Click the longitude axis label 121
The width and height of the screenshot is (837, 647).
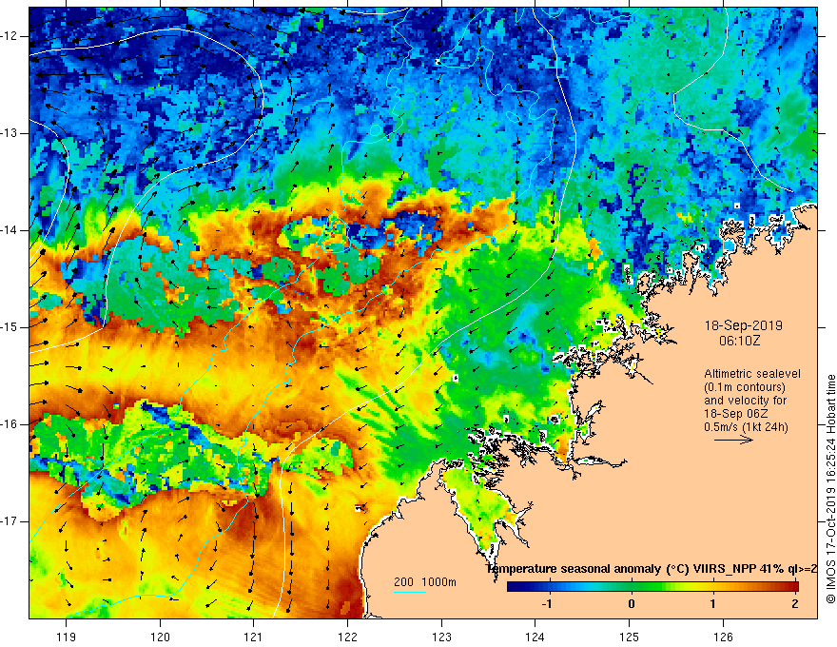click(254, 637)
